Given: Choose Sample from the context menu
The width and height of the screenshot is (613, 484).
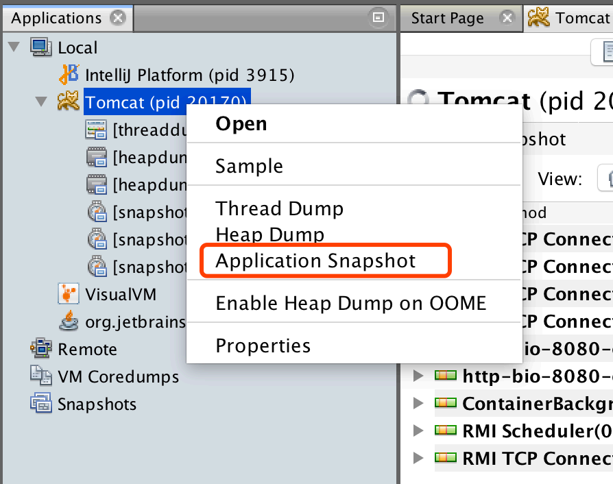Looking at the screenshot, I should click(354, 166).
